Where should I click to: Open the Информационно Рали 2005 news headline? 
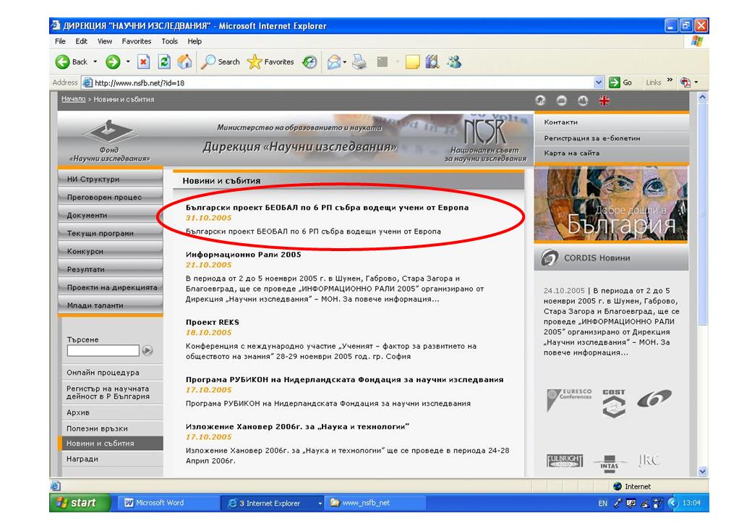(243, 255)
